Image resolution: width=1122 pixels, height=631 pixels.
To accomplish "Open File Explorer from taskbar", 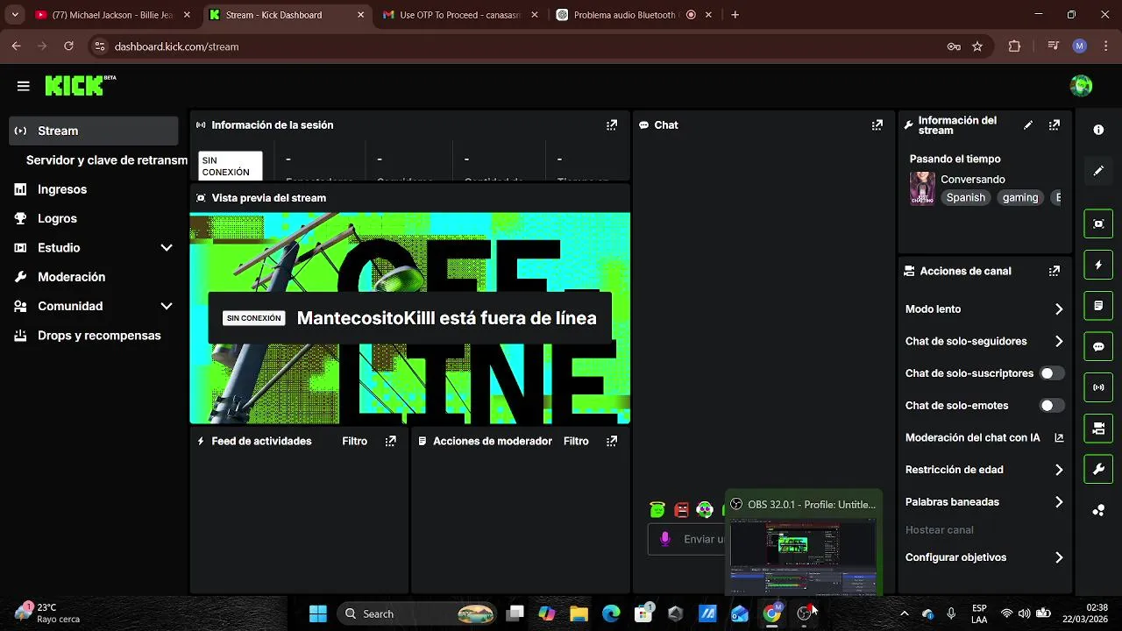I will 579,613.
